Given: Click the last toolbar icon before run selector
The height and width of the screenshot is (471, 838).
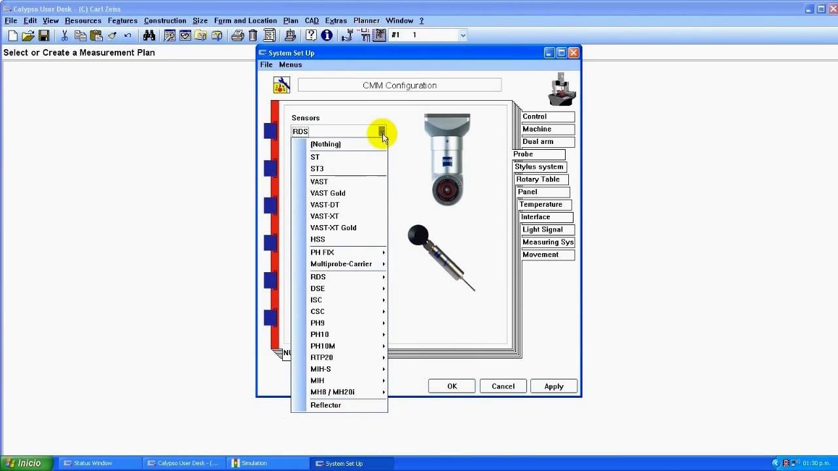Looking at the screenshot, I should [x=379, y=36].
